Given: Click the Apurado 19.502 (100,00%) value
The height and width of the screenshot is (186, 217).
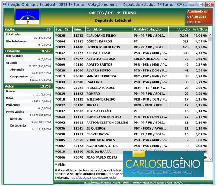Looking at the screenshot, I should click(x=40, y=66).
